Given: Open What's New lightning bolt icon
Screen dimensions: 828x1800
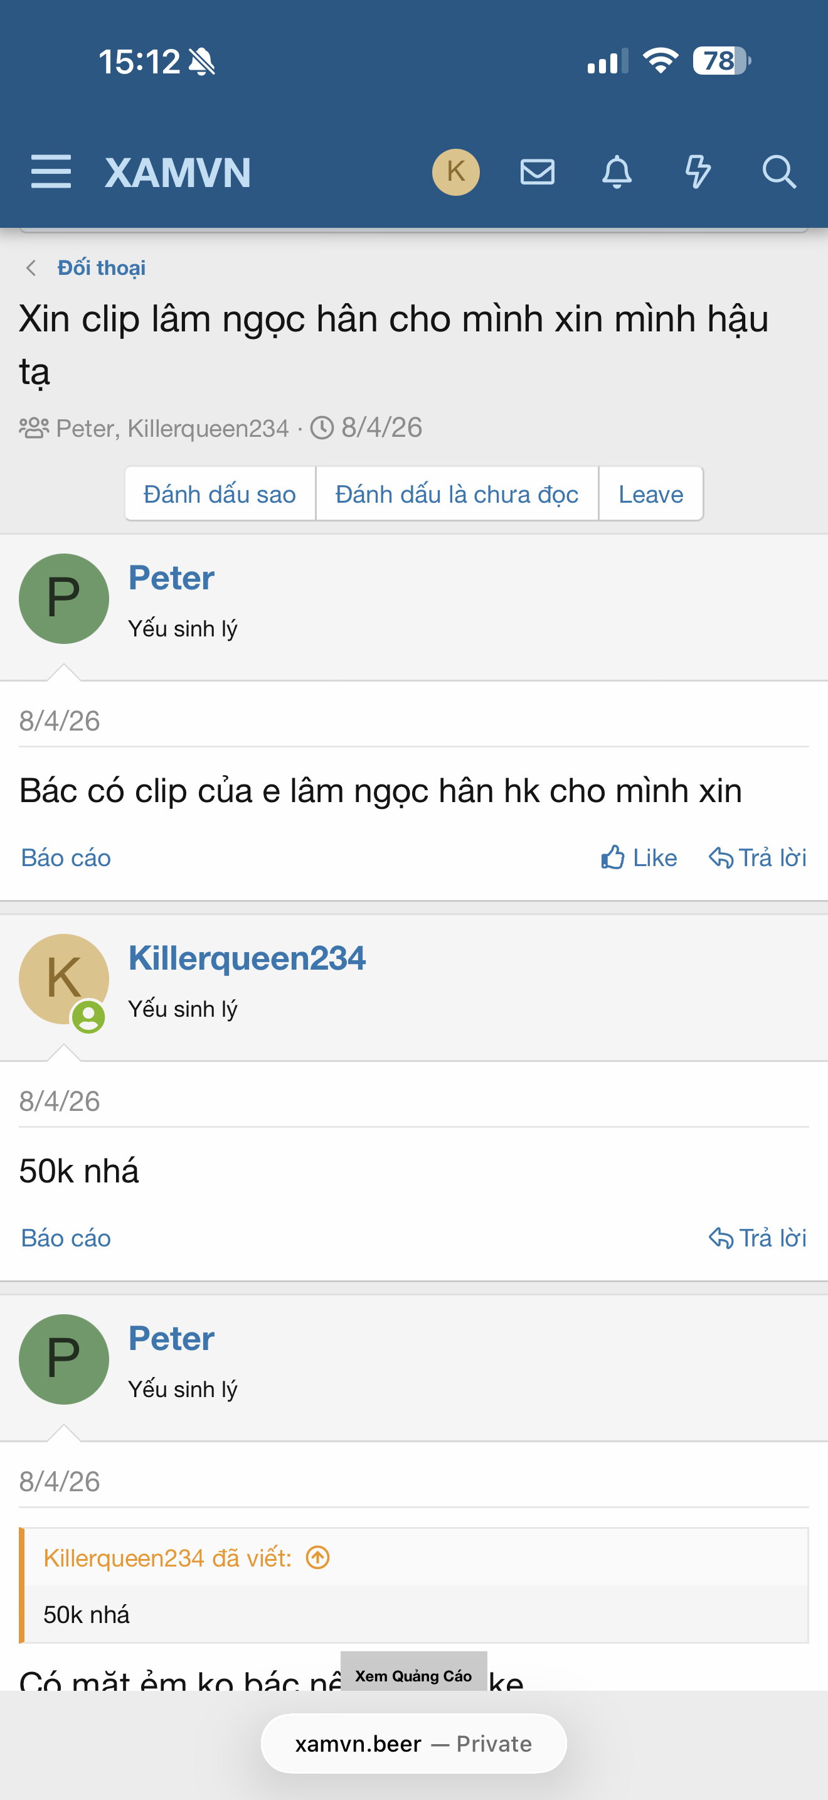Looking at the screenshot, I should [698, 172].
